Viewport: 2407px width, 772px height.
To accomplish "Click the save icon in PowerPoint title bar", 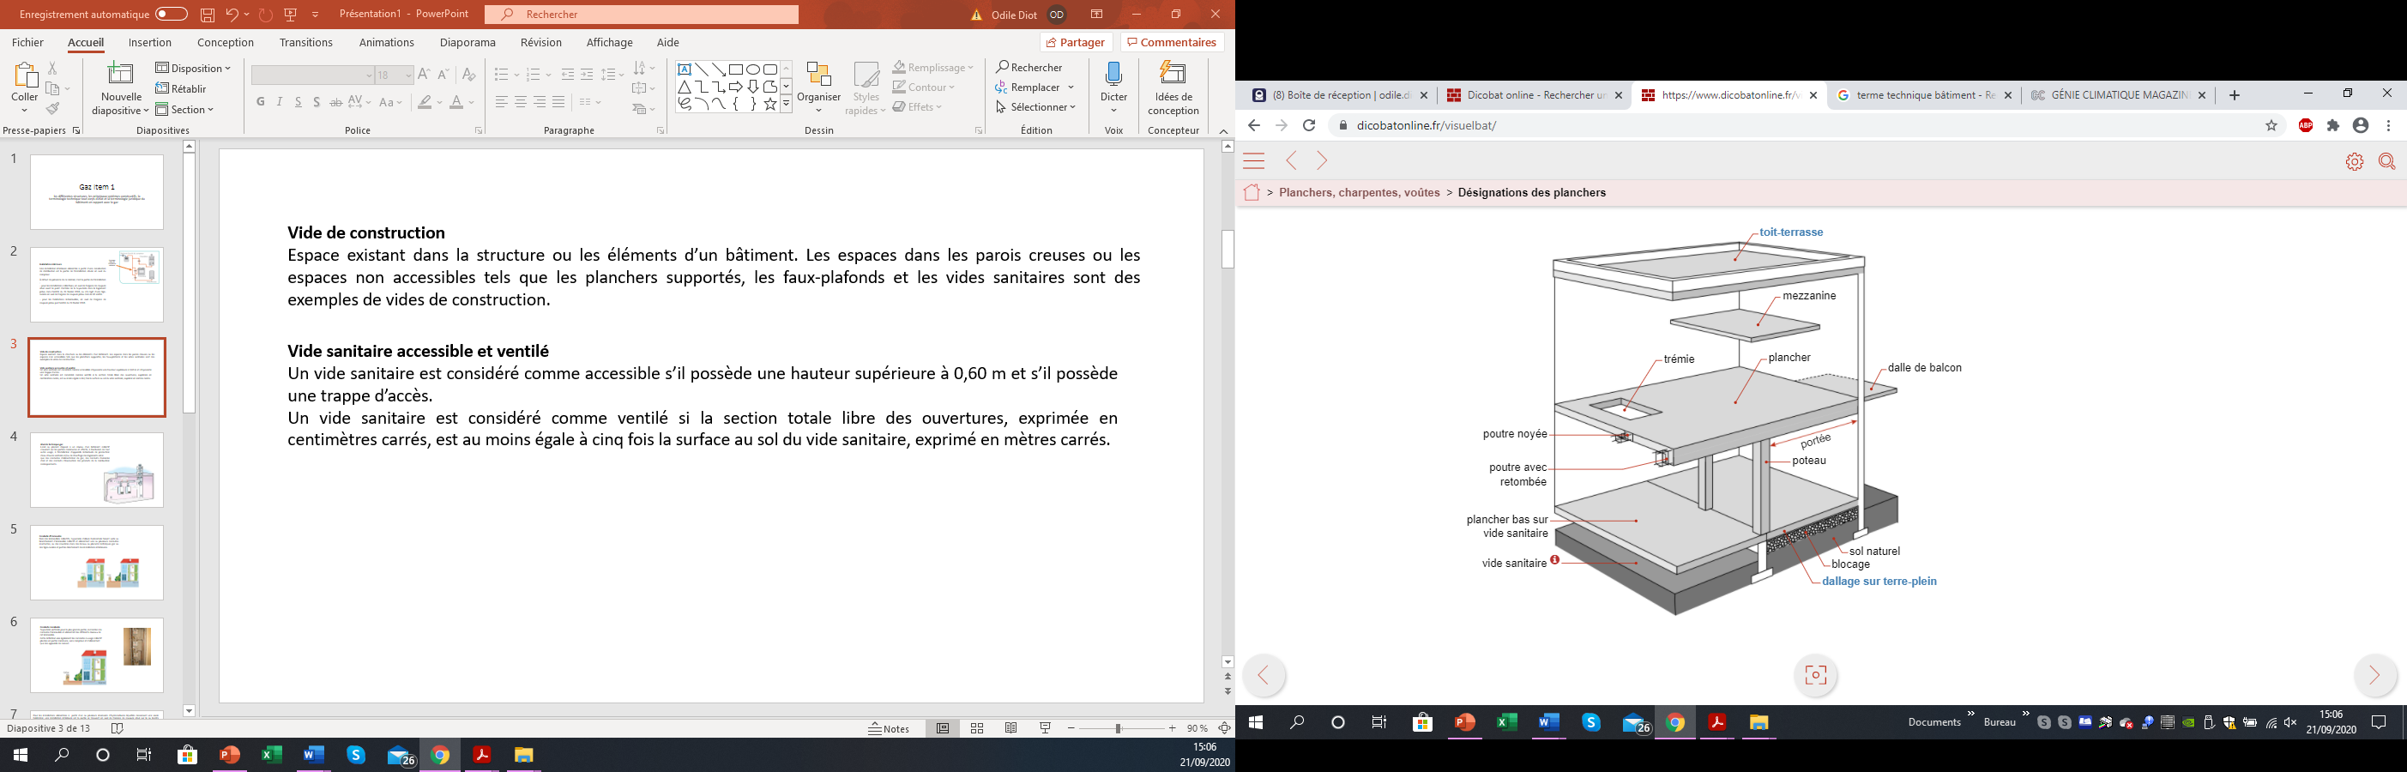I will (x=208, y=14).
